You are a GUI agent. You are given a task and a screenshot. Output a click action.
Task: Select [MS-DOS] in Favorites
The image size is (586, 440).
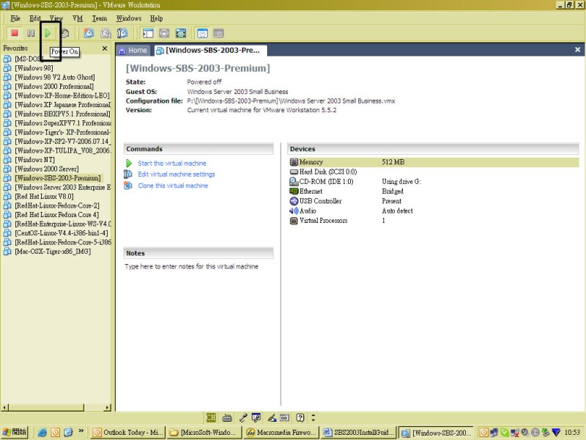pos(29,59)
